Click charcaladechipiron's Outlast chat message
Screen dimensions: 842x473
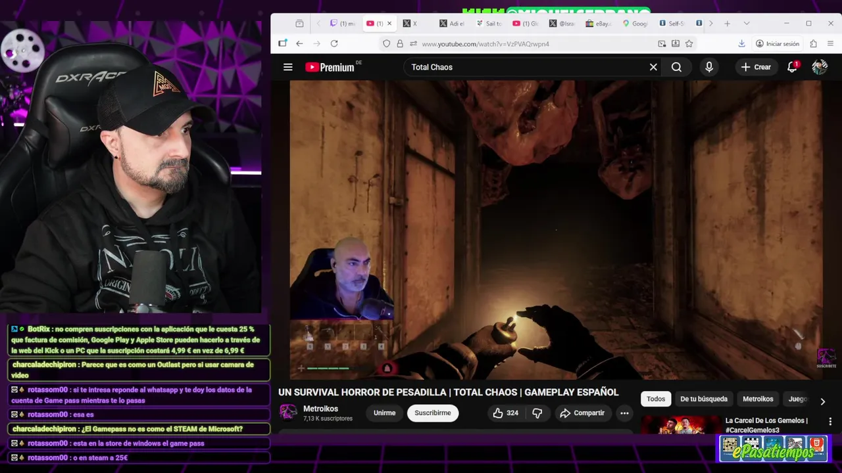[139, 370]
